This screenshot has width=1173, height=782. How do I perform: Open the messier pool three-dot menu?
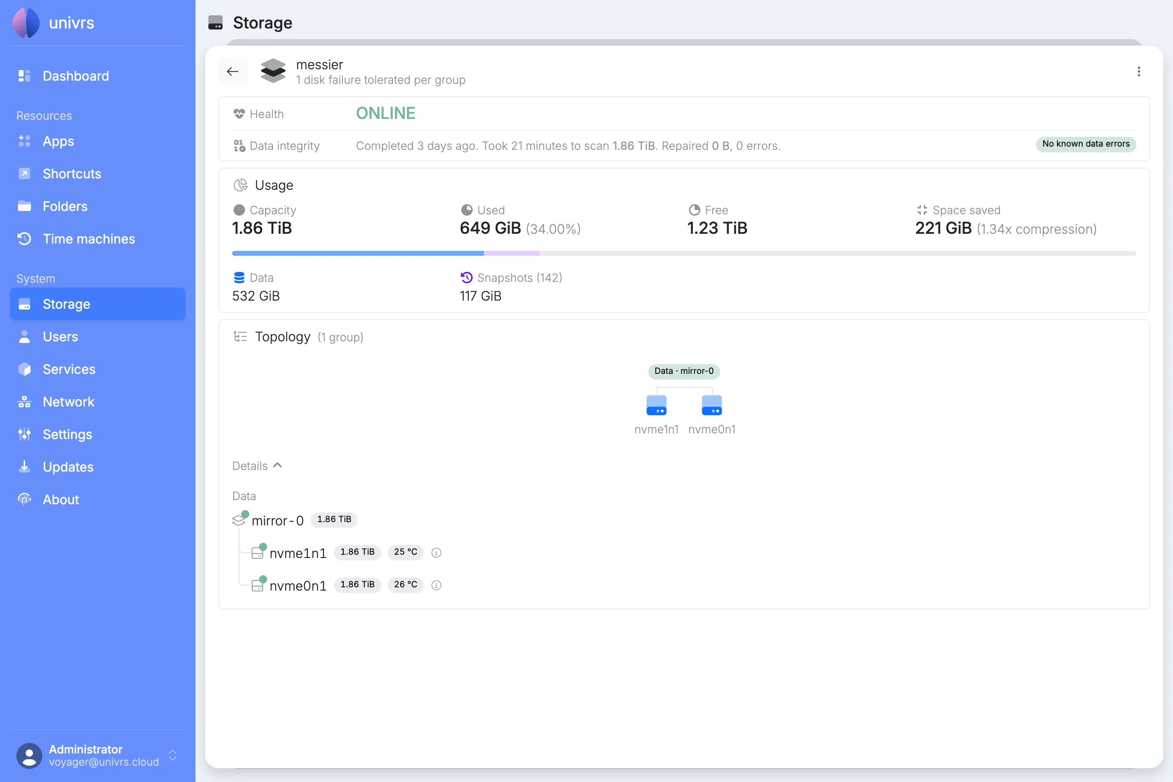click(x=1139, y=71)
